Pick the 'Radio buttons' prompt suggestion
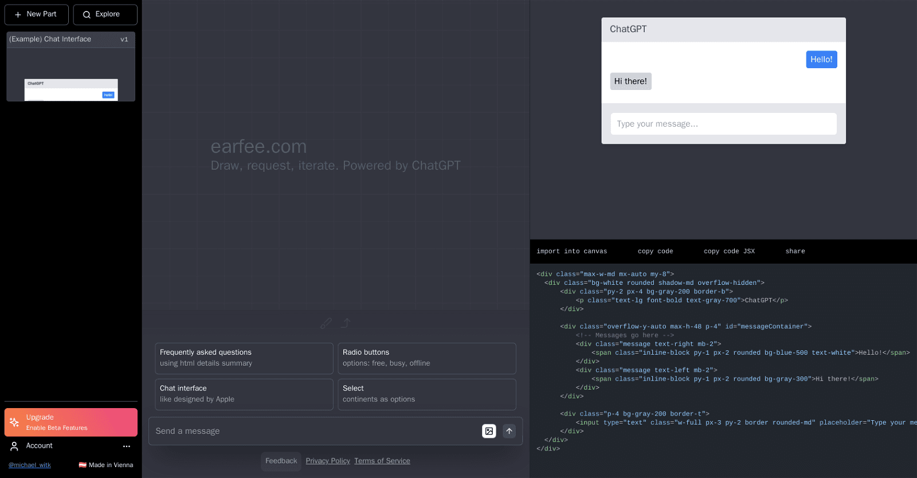The width and height of the screenshot is (917, 478). 426,358
